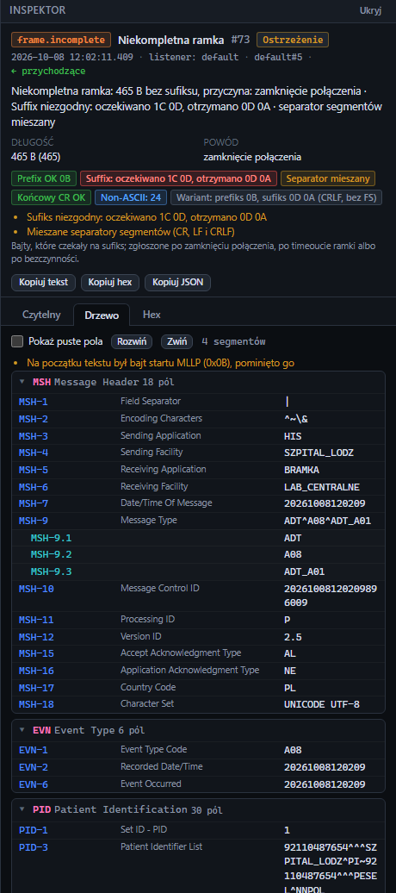Click the Prefix OK 0B badge

coord(43,178)
